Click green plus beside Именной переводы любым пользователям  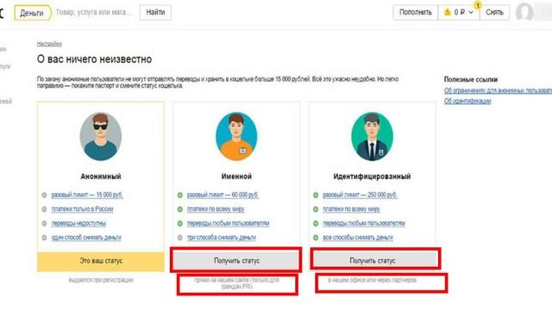[x=180, y=223]
